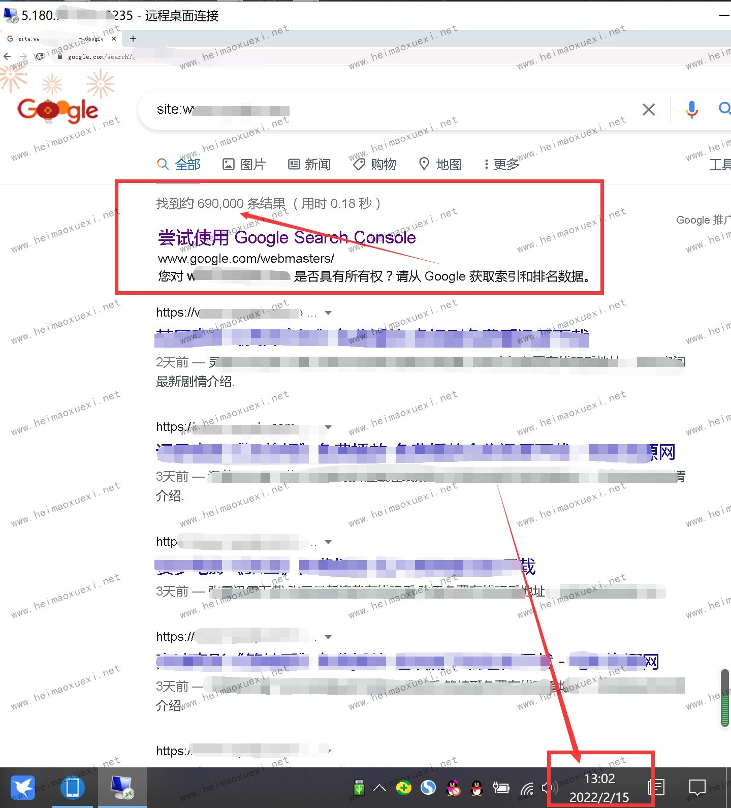Reload the page with the refresh icon
The height and width of the screenshot is (808, 731).
point(40,56)
